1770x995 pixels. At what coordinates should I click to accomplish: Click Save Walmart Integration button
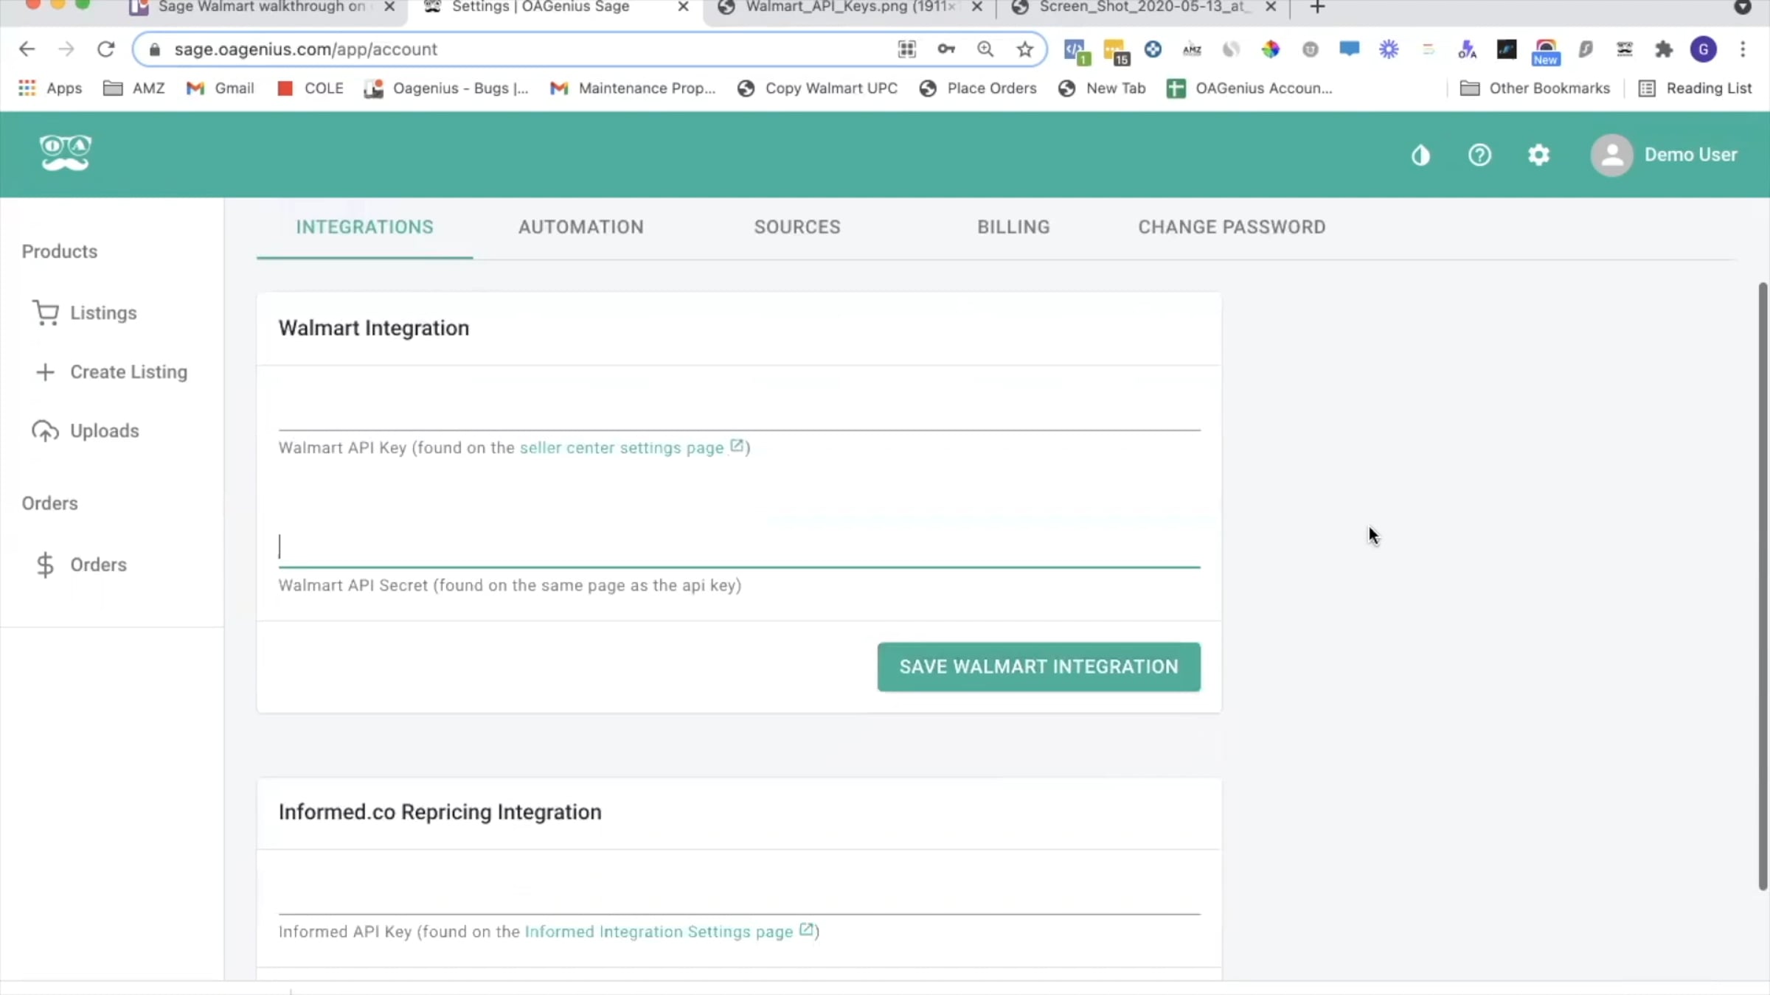[1038, 667]
